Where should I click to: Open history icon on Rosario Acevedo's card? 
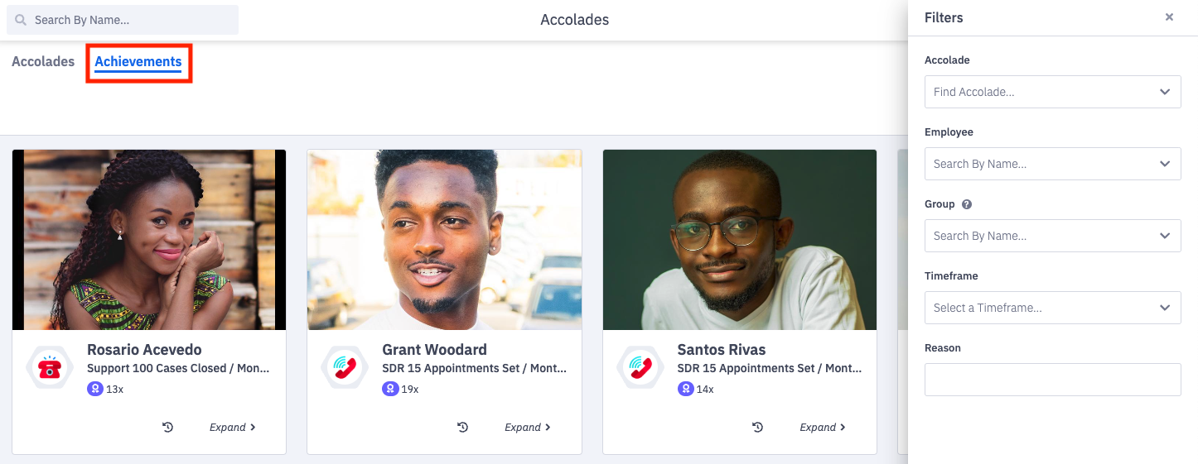point(167,428)
